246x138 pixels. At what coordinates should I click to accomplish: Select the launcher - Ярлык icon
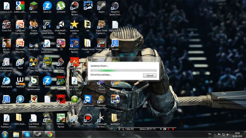tap(61, 65)
